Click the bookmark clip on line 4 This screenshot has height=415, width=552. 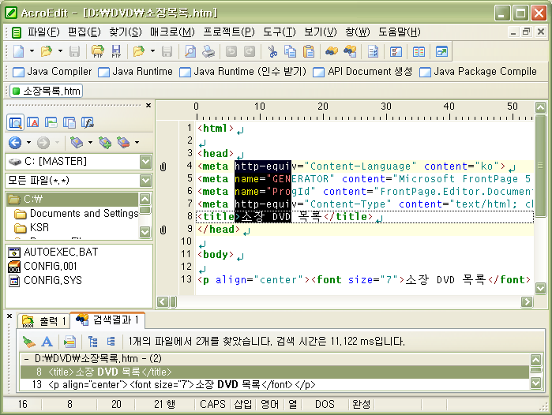[x=163, y=166]
